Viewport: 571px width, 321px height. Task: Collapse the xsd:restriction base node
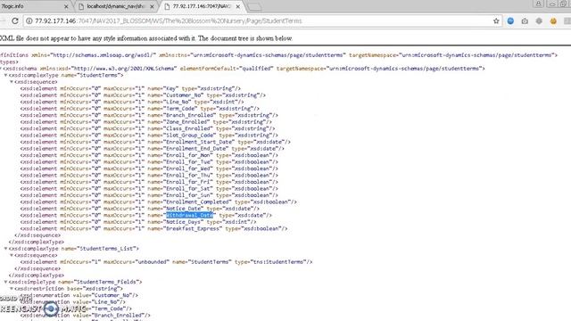(x=12, y=289)
